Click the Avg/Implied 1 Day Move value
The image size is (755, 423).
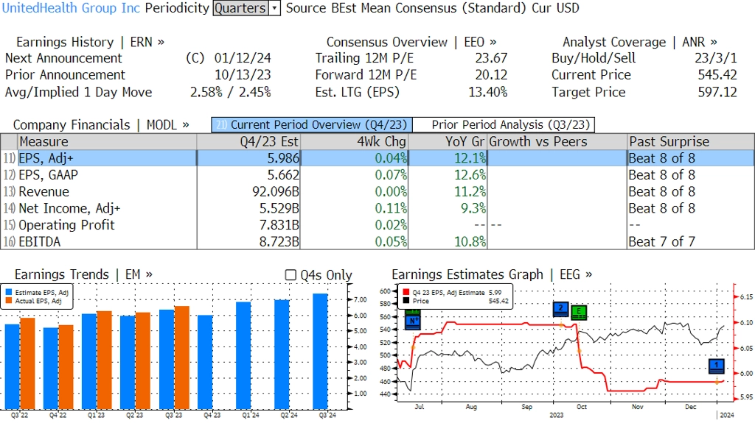tap(231, 92)
